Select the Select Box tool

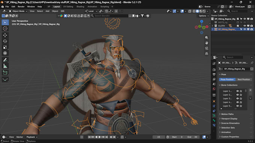pyautogui.click(x=5, y=22)
